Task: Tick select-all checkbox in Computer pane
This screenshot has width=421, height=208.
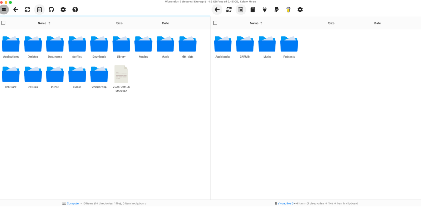Action: pos(3,23)
